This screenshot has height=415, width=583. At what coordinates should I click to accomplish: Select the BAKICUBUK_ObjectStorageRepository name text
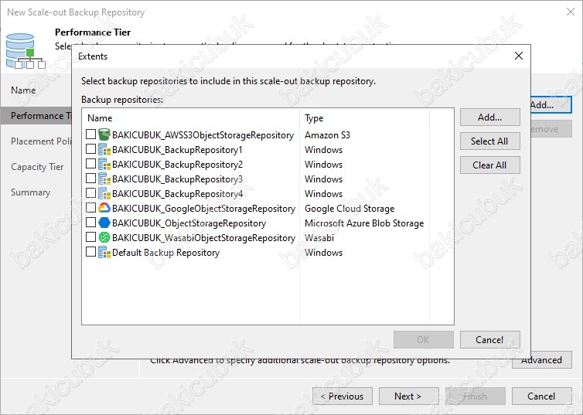coord(189,223)
